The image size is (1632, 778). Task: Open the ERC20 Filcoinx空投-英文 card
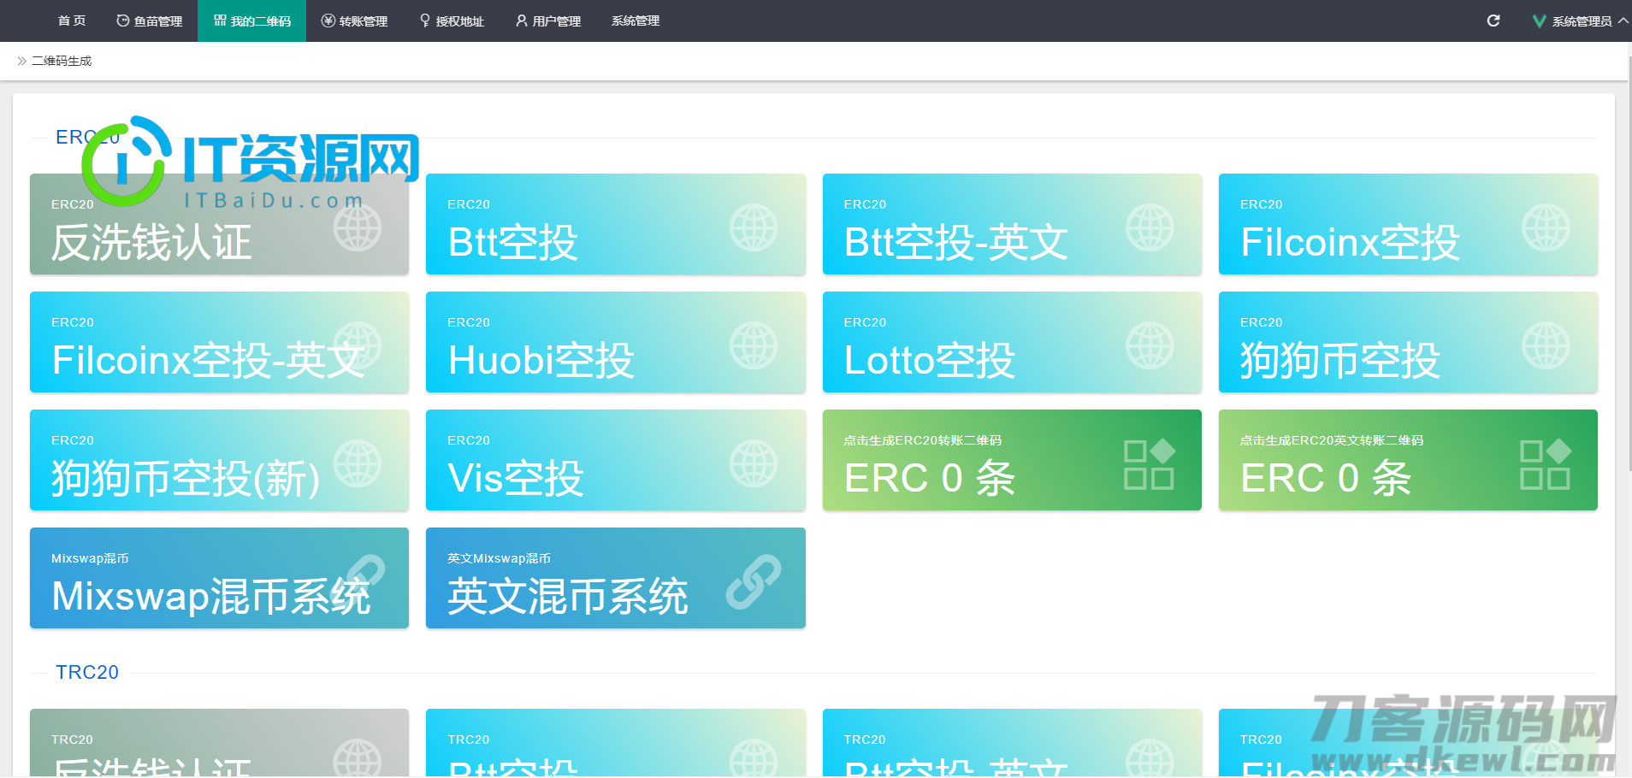(x=219, y=342)
